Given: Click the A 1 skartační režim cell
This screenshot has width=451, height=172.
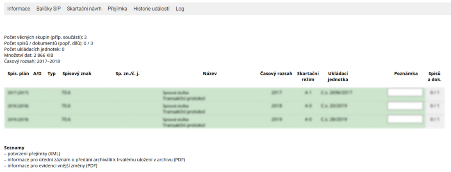Looking at the screenshot, I should (308, 93).
